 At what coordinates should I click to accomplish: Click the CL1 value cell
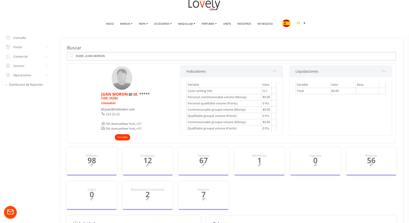click(x=266, y=91)
